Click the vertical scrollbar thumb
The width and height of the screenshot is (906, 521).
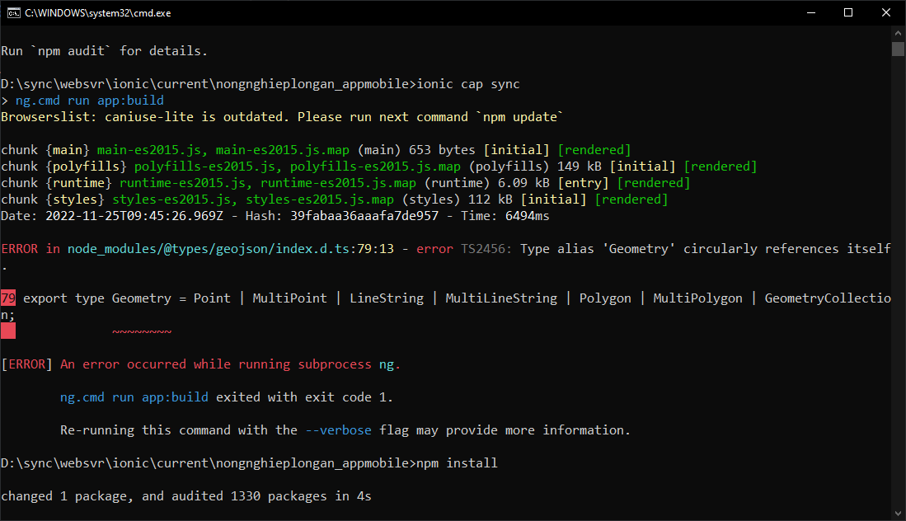click(x=897, y=49)
